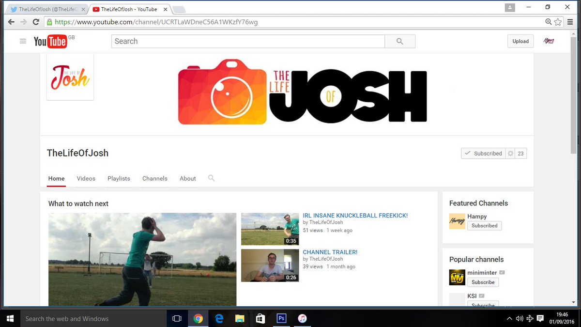Viewport: 581px width, 327px height.
Task: Open the CHANNEL TRAILER! video link
Action: [x=330, y=252]
